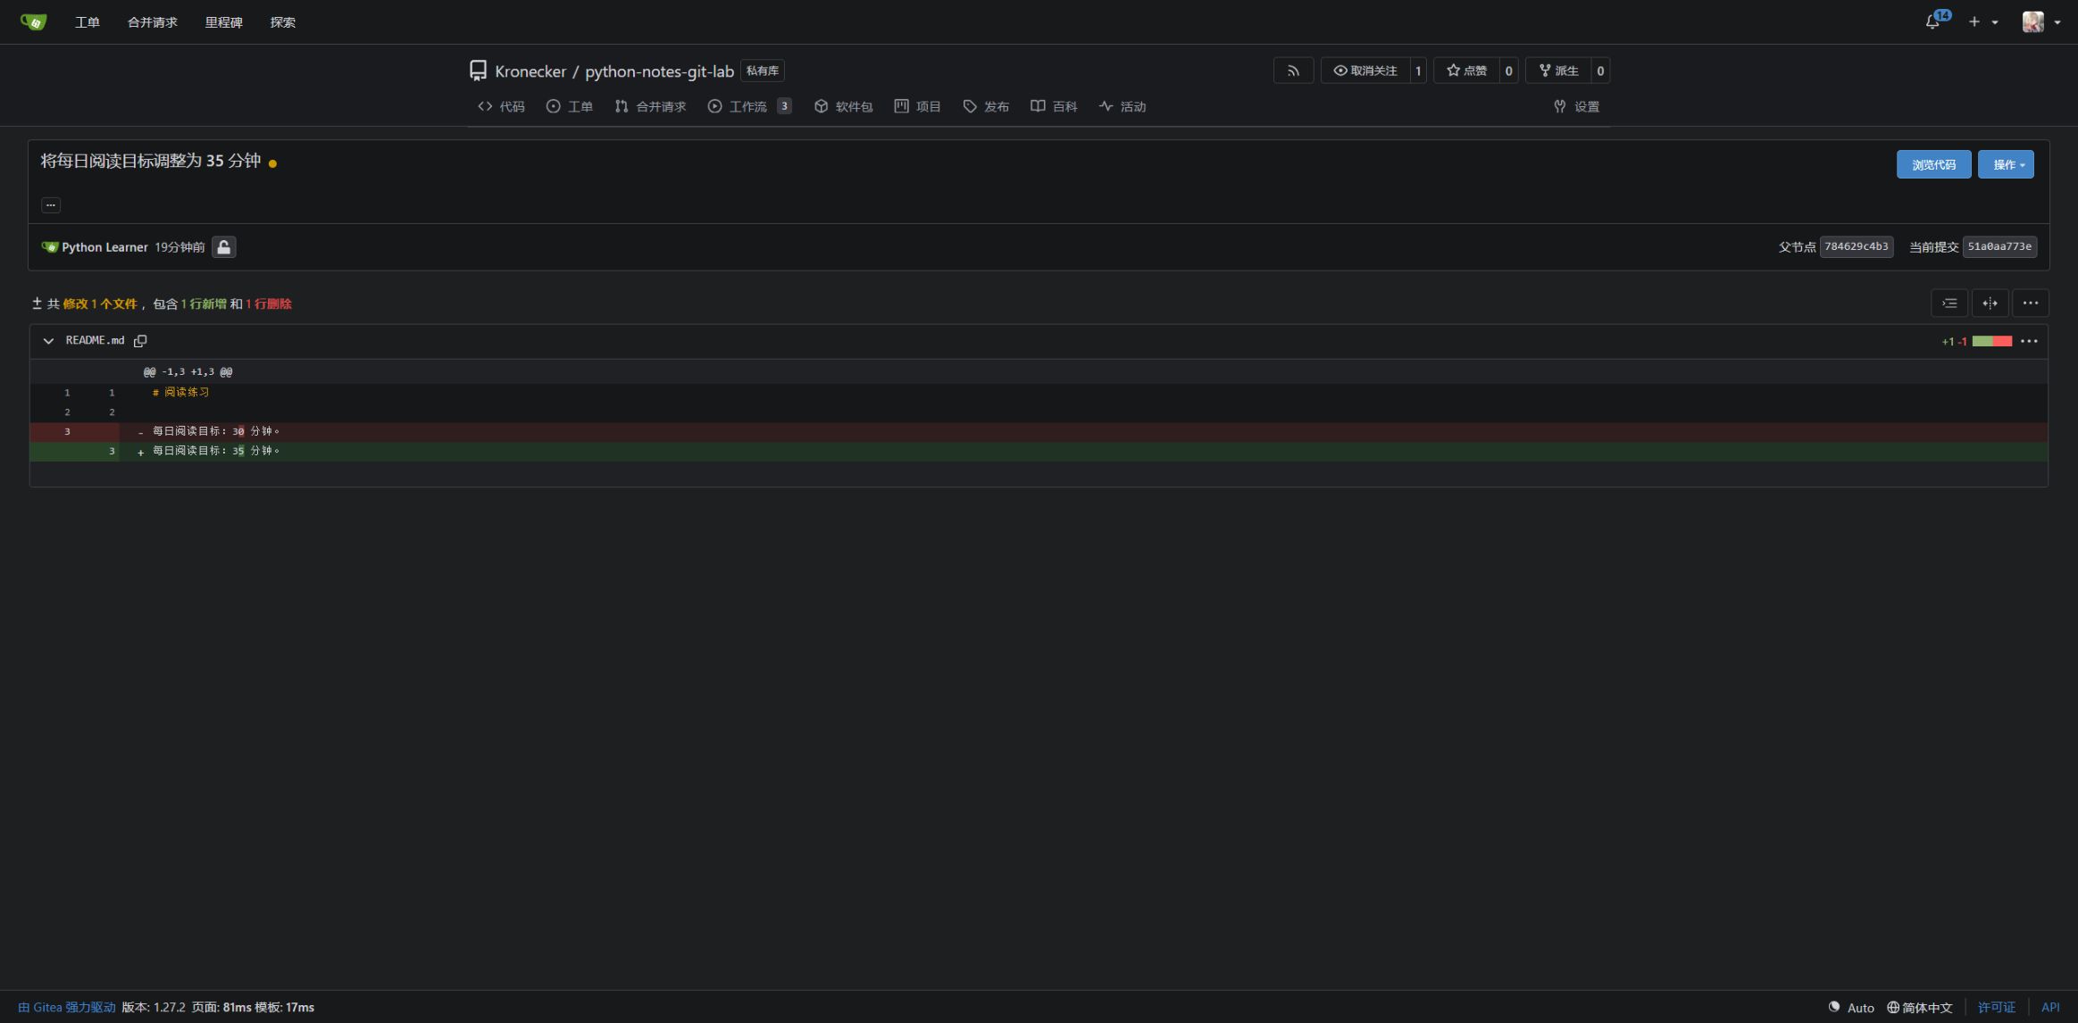Open the notifications bell icon
This screenshot has width=2078, height=1023.
point(1932,22)
